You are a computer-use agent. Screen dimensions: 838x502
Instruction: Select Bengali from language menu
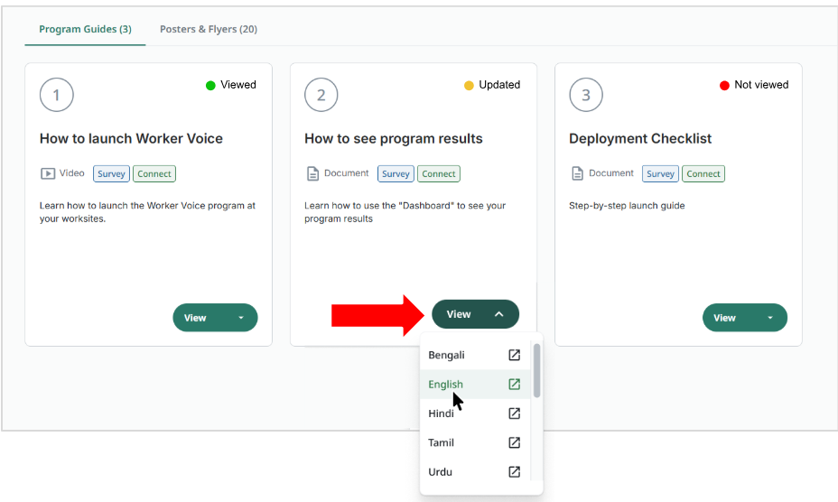point(475,355)
